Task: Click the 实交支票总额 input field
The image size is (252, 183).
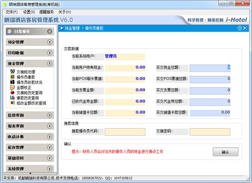Action: click(x=210, y=91)
